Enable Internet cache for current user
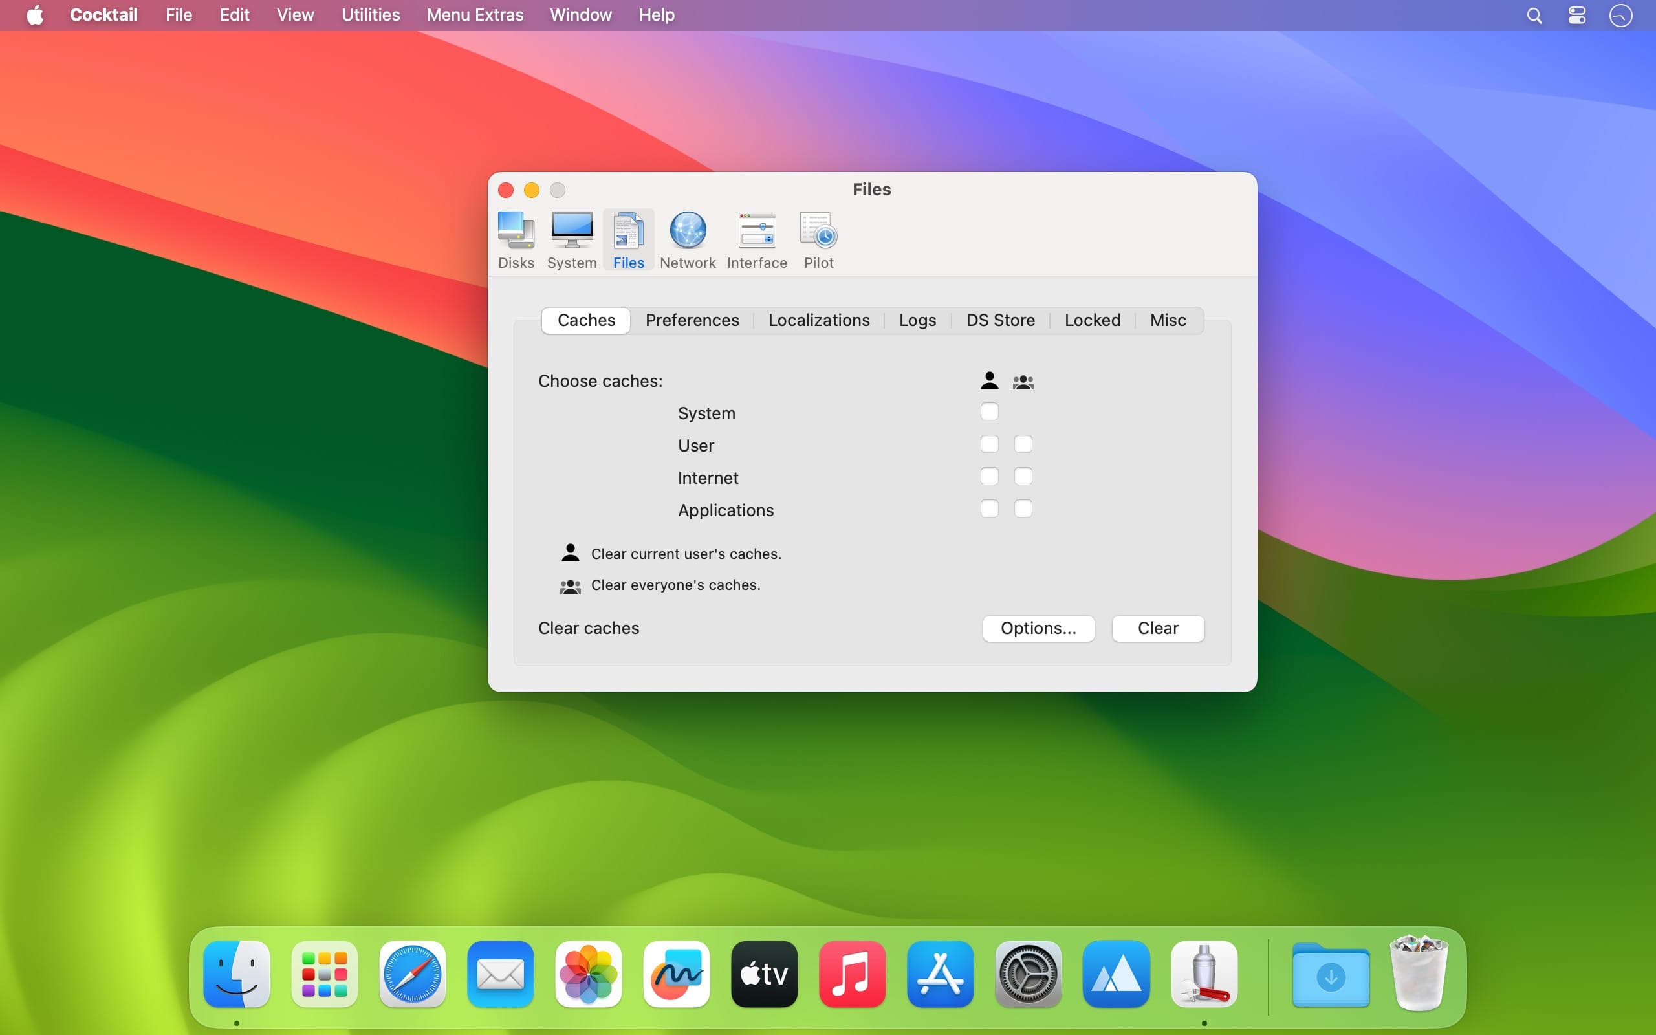Image resolution: width=1656 pixels, height=1035 pixels. [990, 477]
